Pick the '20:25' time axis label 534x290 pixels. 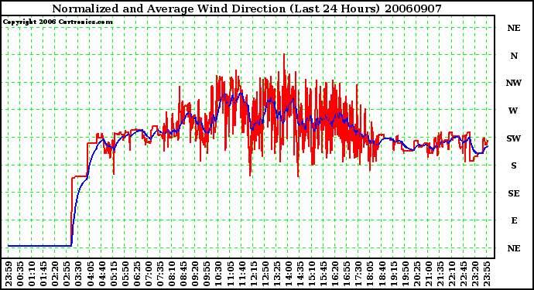tap(417, 274)
